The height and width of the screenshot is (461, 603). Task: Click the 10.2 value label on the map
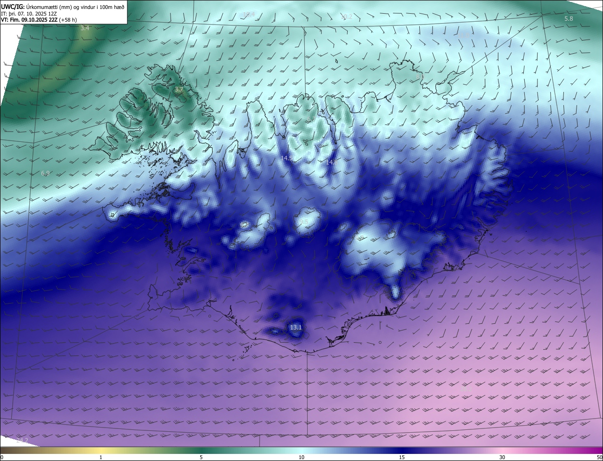tap(347, 17)
